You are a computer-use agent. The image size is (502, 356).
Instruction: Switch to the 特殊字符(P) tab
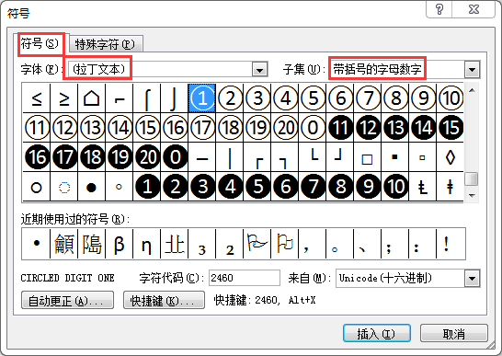tap(106, 44)
